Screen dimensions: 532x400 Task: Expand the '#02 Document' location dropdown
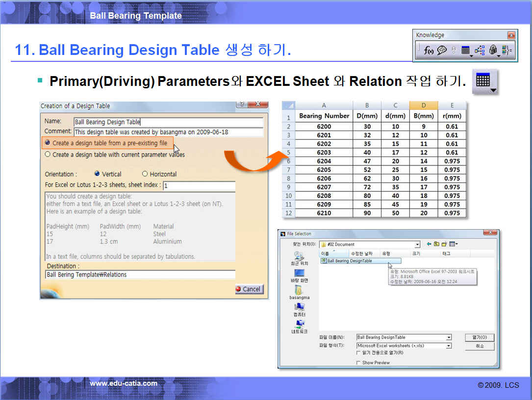click(417, 244)
